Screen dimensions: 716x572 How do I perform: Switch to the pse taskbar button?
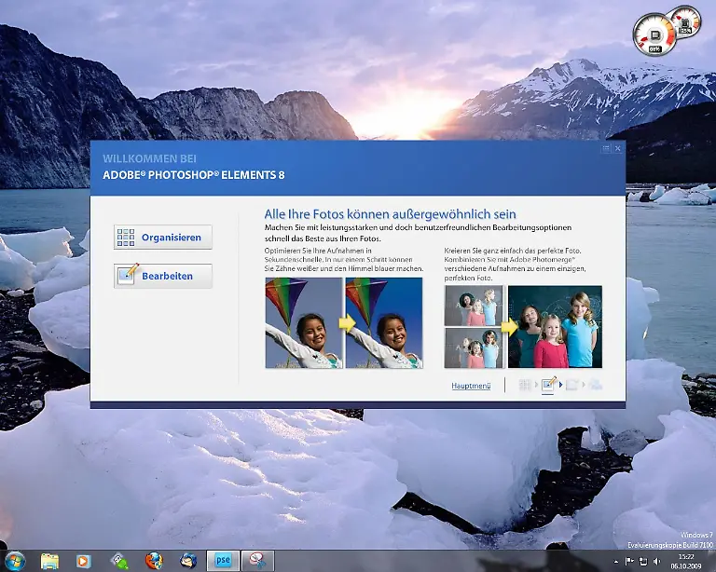click(x=224, y=560)
